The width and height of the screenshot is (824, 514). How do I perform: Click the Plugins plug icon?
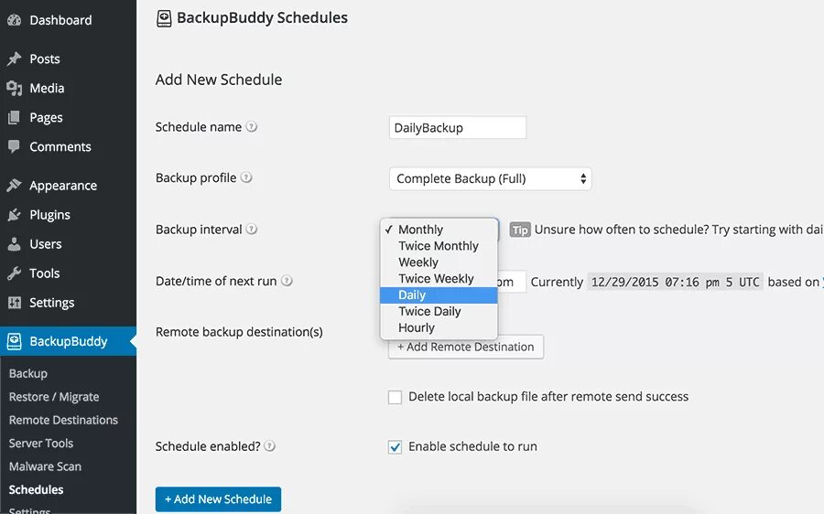click(14, 215)
